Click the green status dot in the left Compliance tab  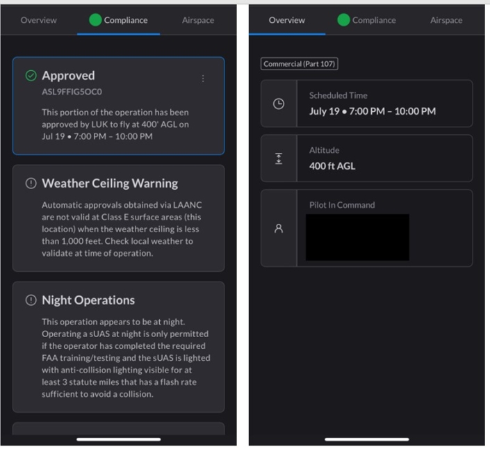pos(95,20)
